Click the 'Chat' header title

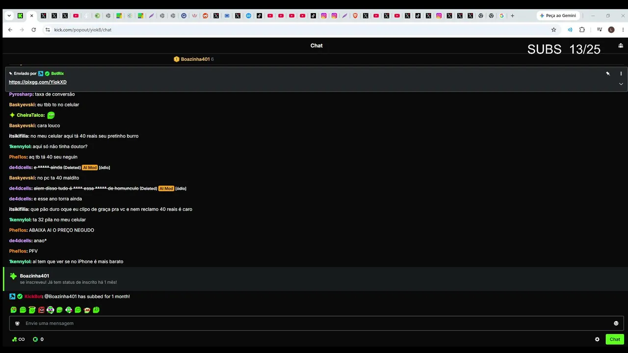click(x=316, y=46)
